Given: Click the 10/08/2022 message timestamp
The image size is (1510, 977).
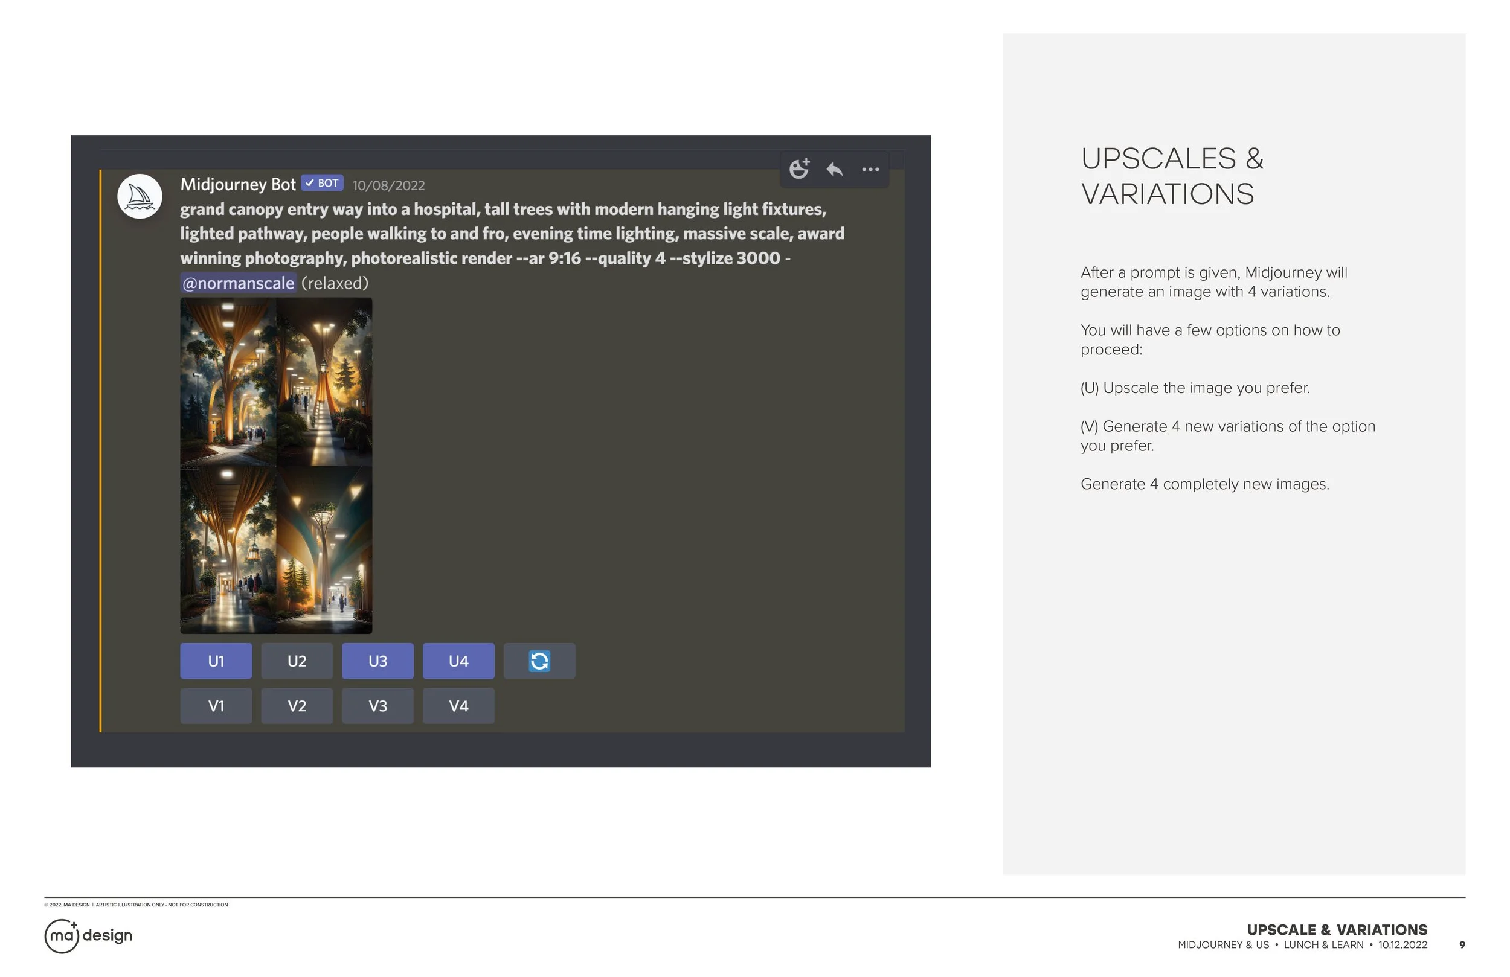Looking at the screenshot, I should 388,185.
